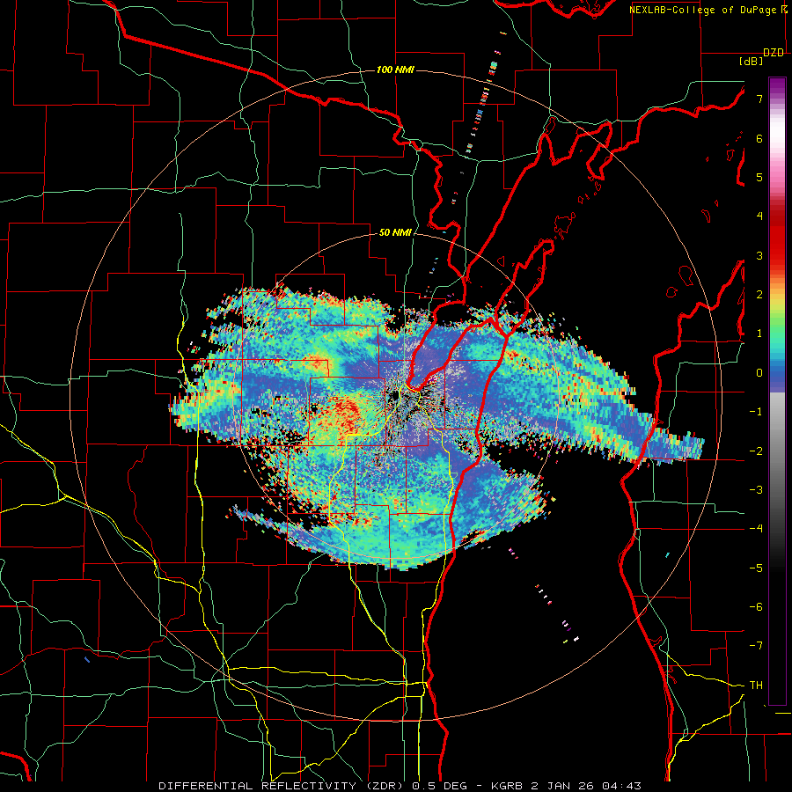Click the 04:43 timestamp in the caption
792x792 pixels.
(624, 786)
